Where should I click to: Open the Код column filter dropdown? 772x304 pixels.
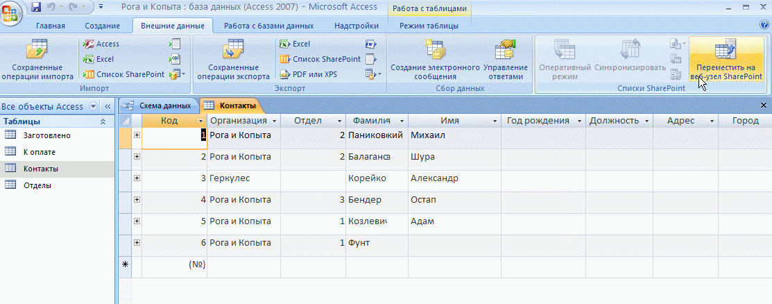tap(200, 121)
